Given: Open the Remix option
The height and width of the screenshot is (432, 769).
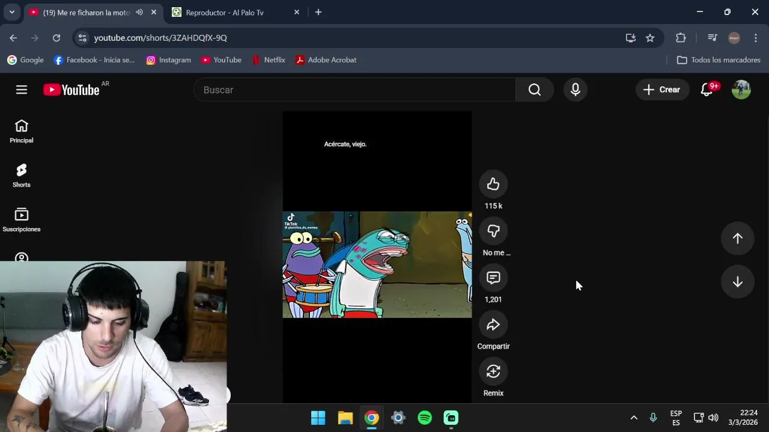Looking at the screenshot, I should (x=493, y=371).
